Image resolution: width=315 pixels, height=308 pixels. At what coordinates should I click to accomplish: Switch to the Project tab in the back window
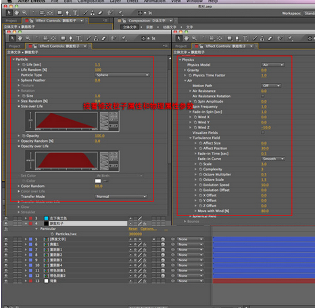(x=11, y=21)
